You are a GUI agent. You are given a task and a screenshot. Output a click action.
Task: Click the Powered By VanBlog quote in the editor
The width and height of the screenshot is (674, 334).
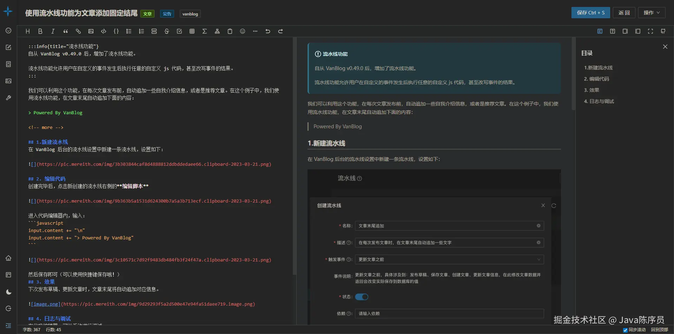pyautogui.click(x=55, y=113)
